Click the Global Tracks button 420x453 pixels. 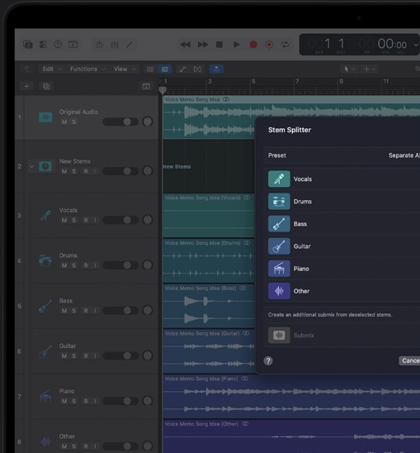pos(146,86)
